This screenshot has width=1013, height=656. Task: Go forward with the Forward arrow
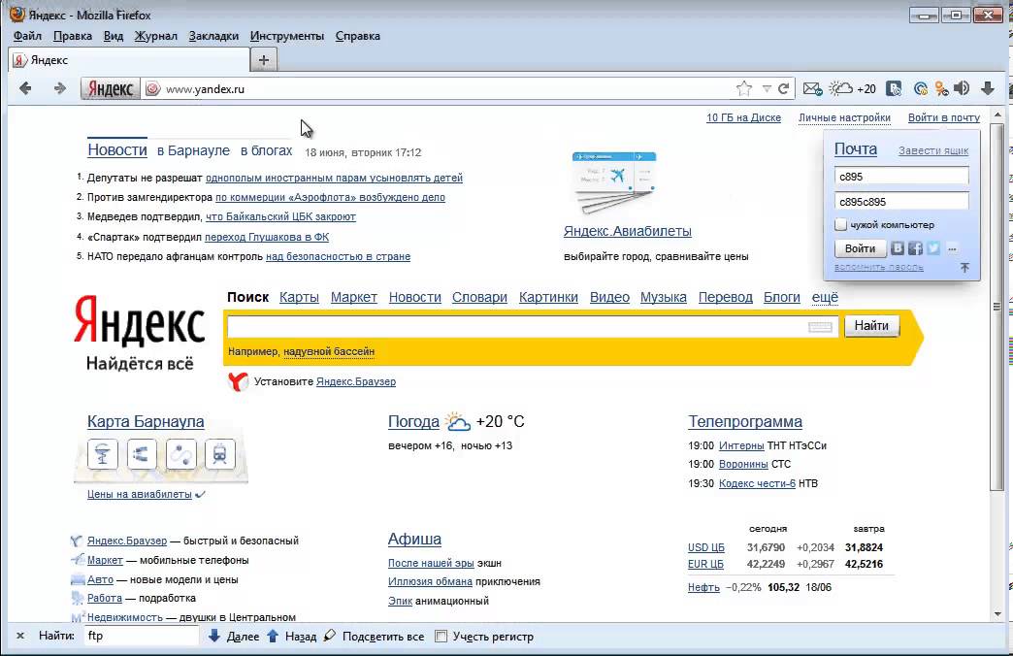59,88
